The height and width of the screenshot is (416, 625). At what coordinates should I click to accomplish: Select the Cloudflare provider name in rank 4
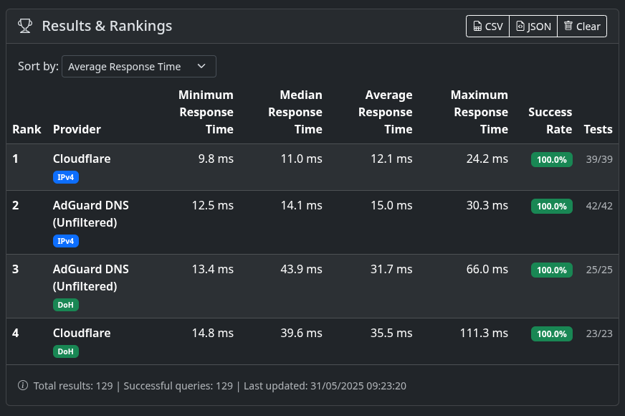tap(82, 333)
